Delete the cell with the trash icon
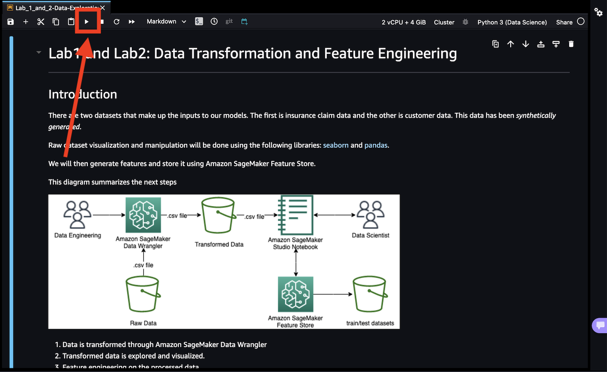607x372 pixels. coord(571,44)
